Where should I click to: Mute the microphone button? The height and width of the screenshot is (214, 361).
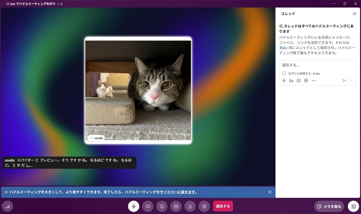[133, 206]
